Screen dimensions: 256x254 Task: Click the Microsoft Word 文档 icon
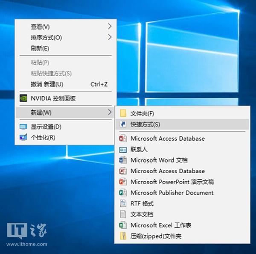point(123,160)
